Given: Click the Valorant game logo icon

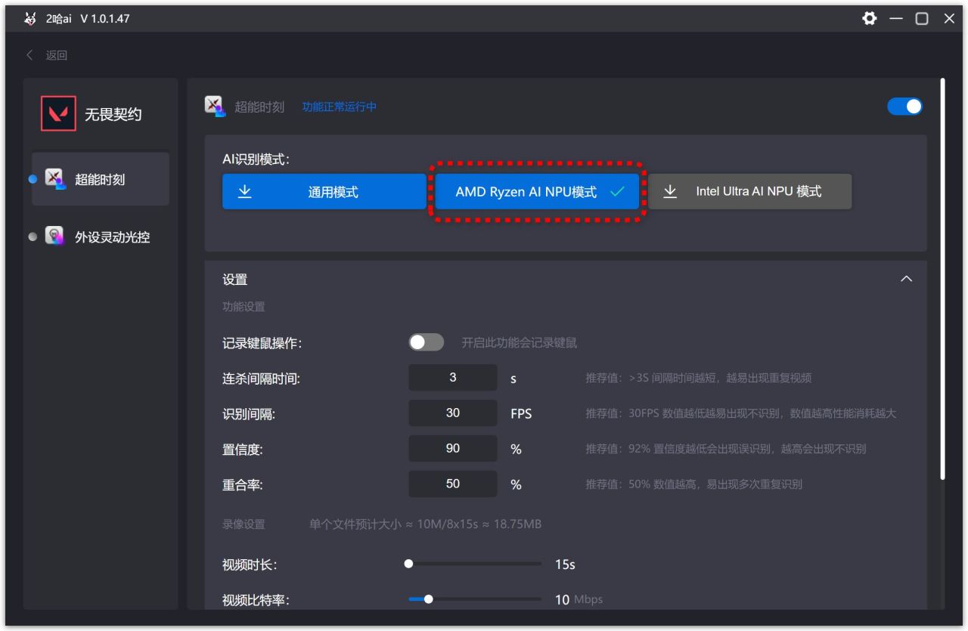Looking at the screenshot, I should 58,114.
